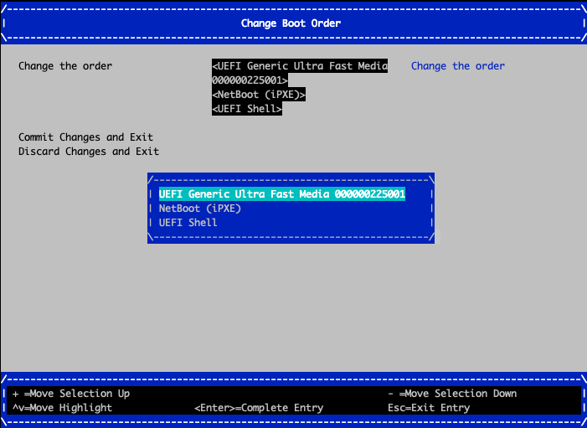Click the highlighted UEFI Generic Ultra Fast Media popup entry
This screenshot has height=428, width=587.
pos(281,193)
